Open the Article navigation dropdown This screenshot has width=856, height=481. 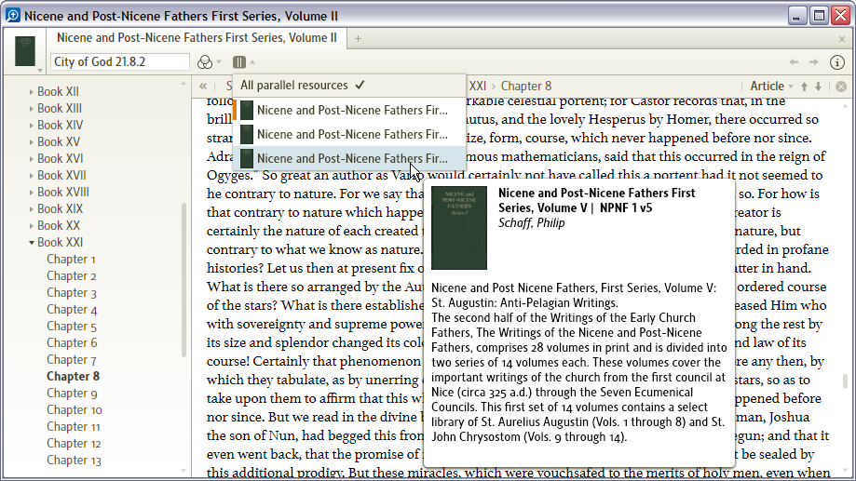tap(771, 87)
